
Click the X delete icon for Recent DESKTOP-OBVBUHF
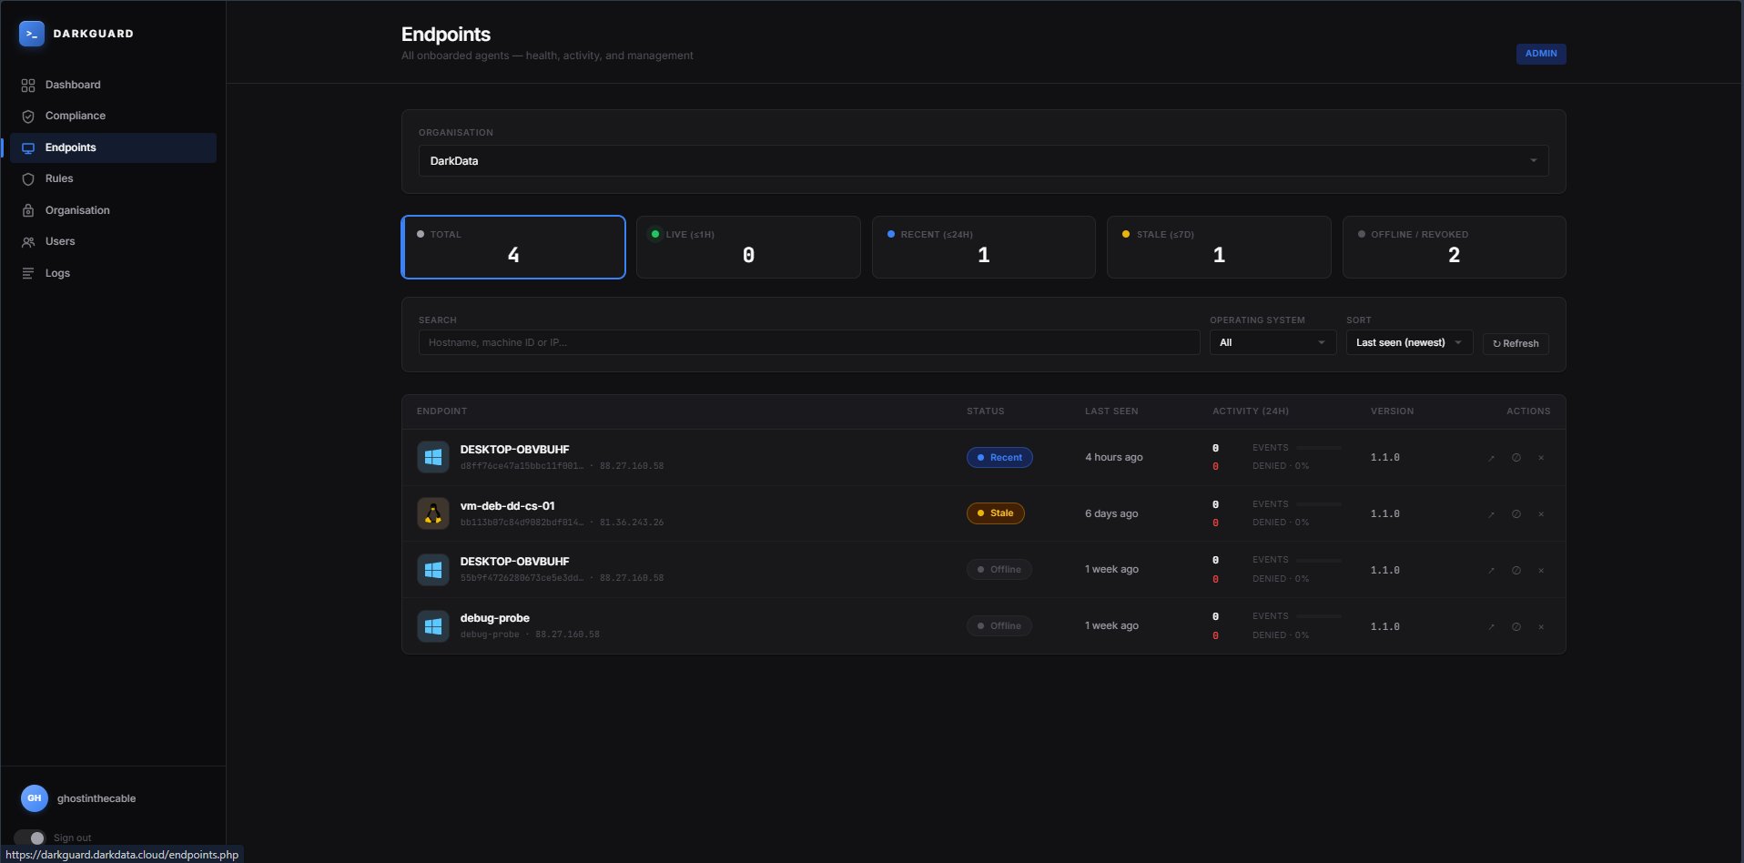tap(1541, 458)
